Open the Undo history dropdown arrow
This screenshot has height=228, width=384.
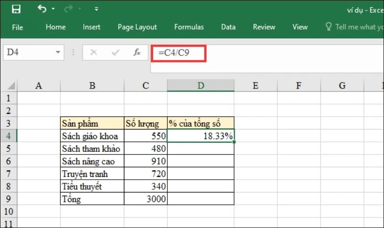tap(53, 9)
